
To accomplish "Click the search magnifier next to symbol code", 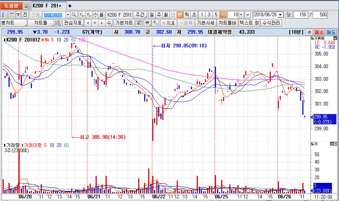I will click(74, 15).
